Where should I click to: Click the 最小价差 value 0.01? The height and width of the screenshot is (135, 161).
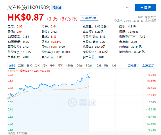[60, 57]
